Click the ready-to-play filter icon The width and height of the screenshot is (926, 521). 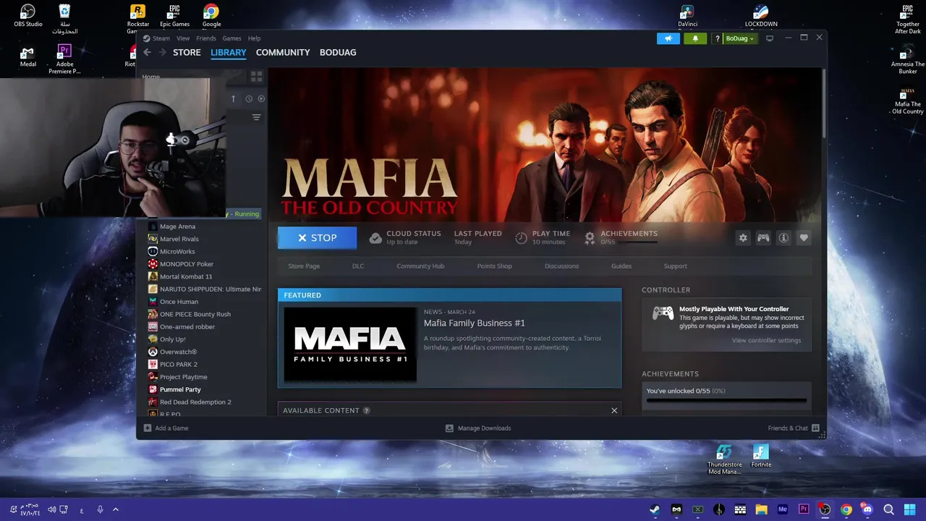(261, 98)
